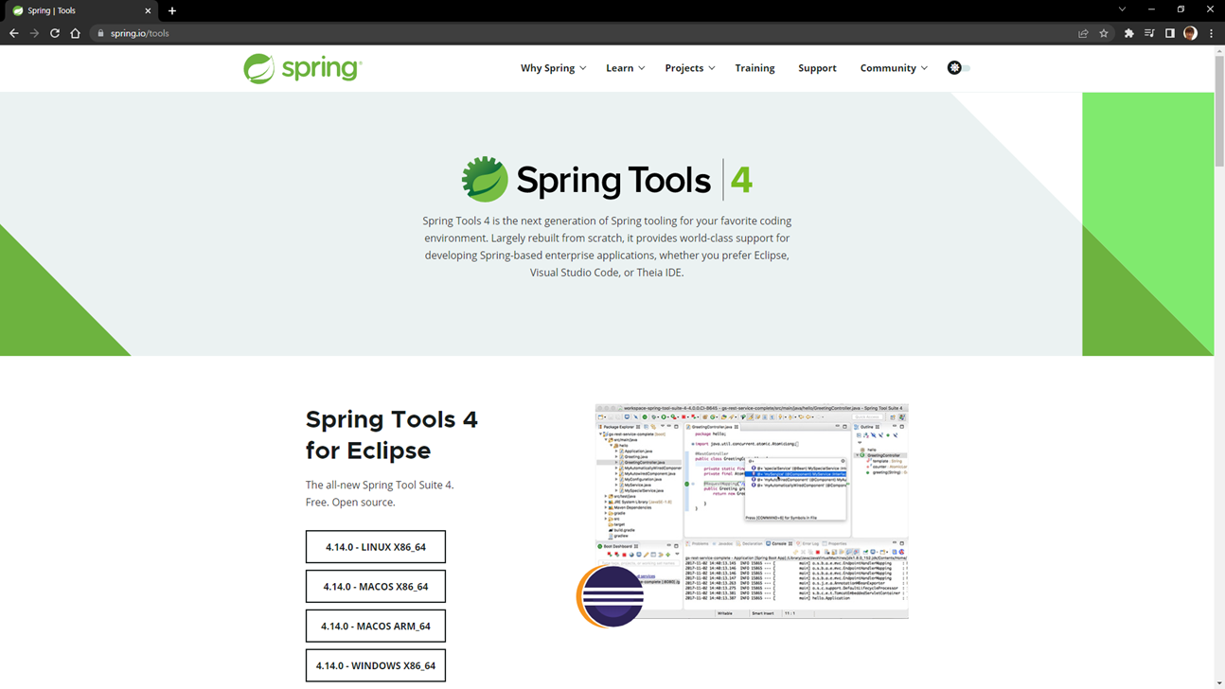The height and width of the screenshot is (689, 1225).
Task: Reload the spring.io page
Action: click(55, 33)
